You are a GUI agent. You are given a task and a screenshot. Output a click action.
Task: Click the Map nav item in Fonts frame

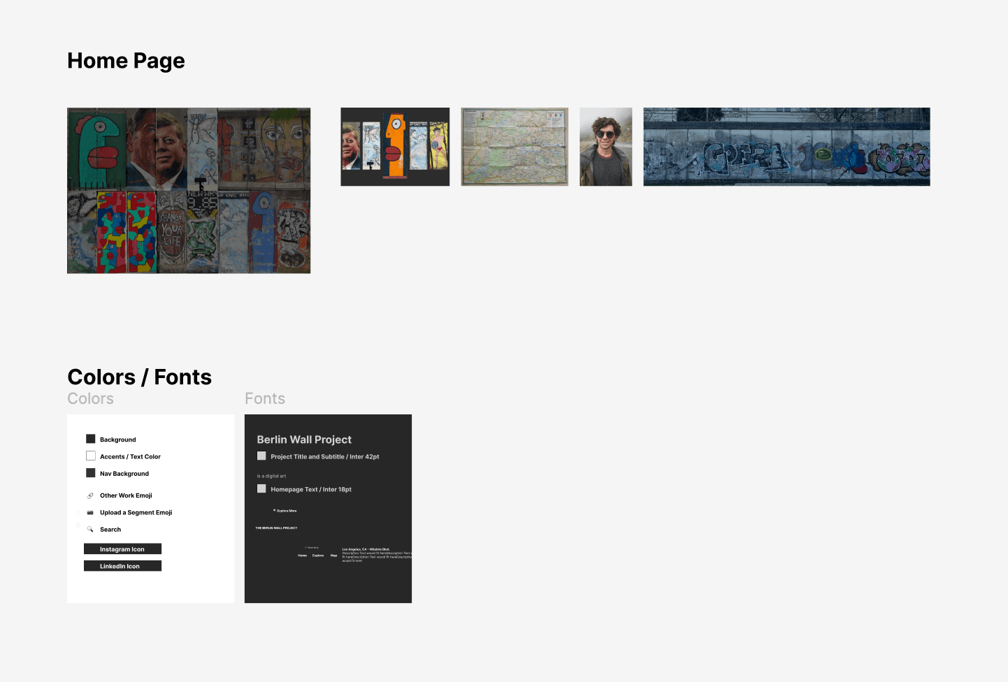click(x=333, y=556)
